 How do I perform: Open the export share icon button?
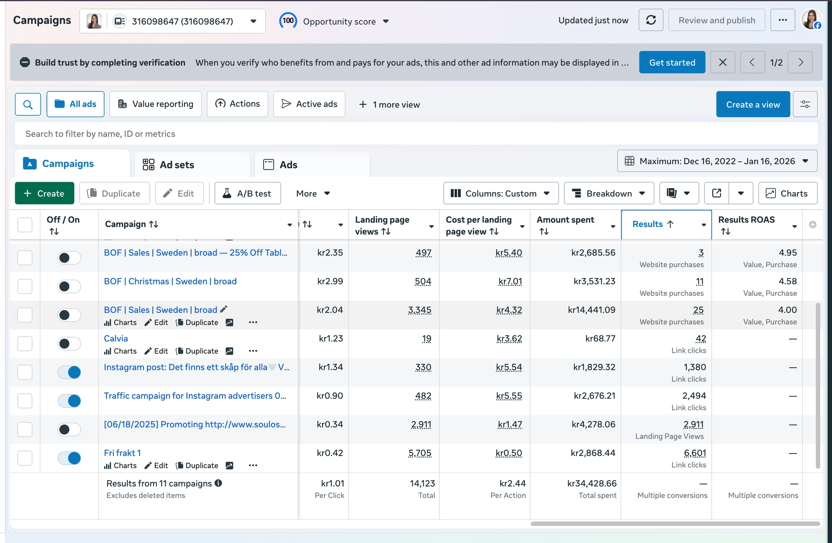[717, 193]
